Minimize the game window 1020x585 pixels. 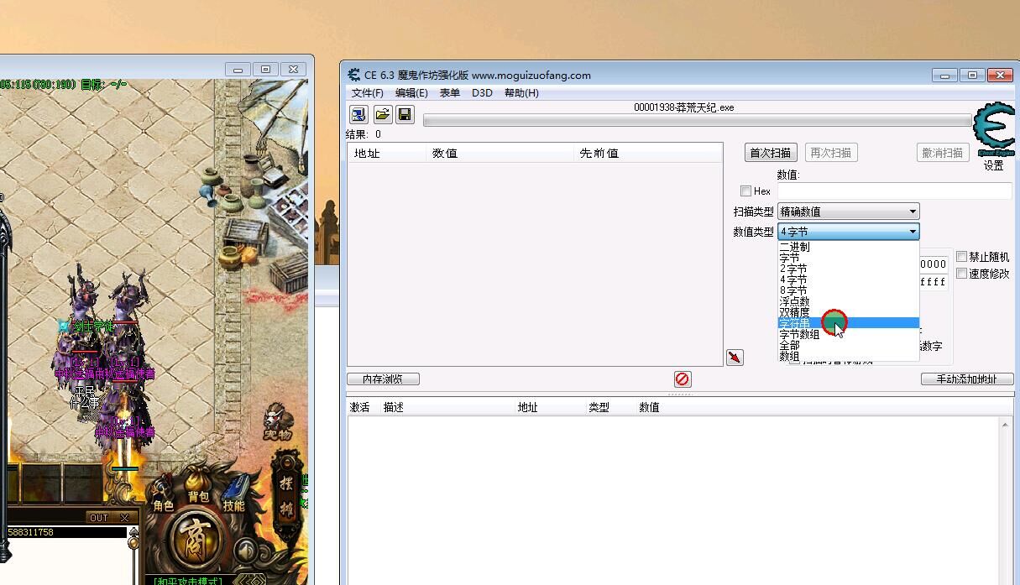click(238, 70)
